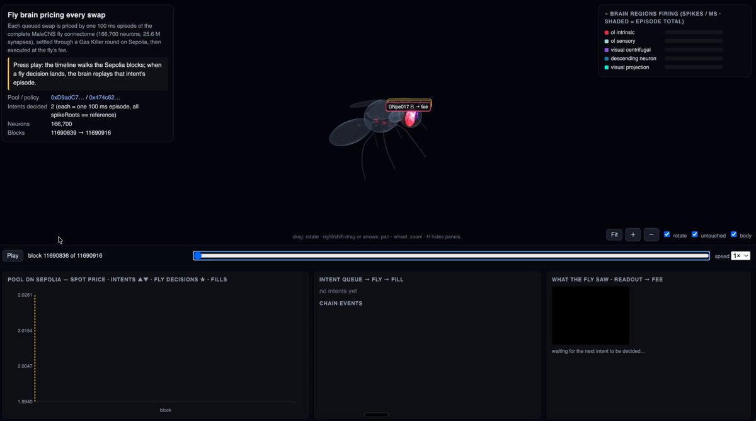Click the blue descending neuron swatch
Screen dimensions: 756x421
pyautogui.click(x=607, y=59)
